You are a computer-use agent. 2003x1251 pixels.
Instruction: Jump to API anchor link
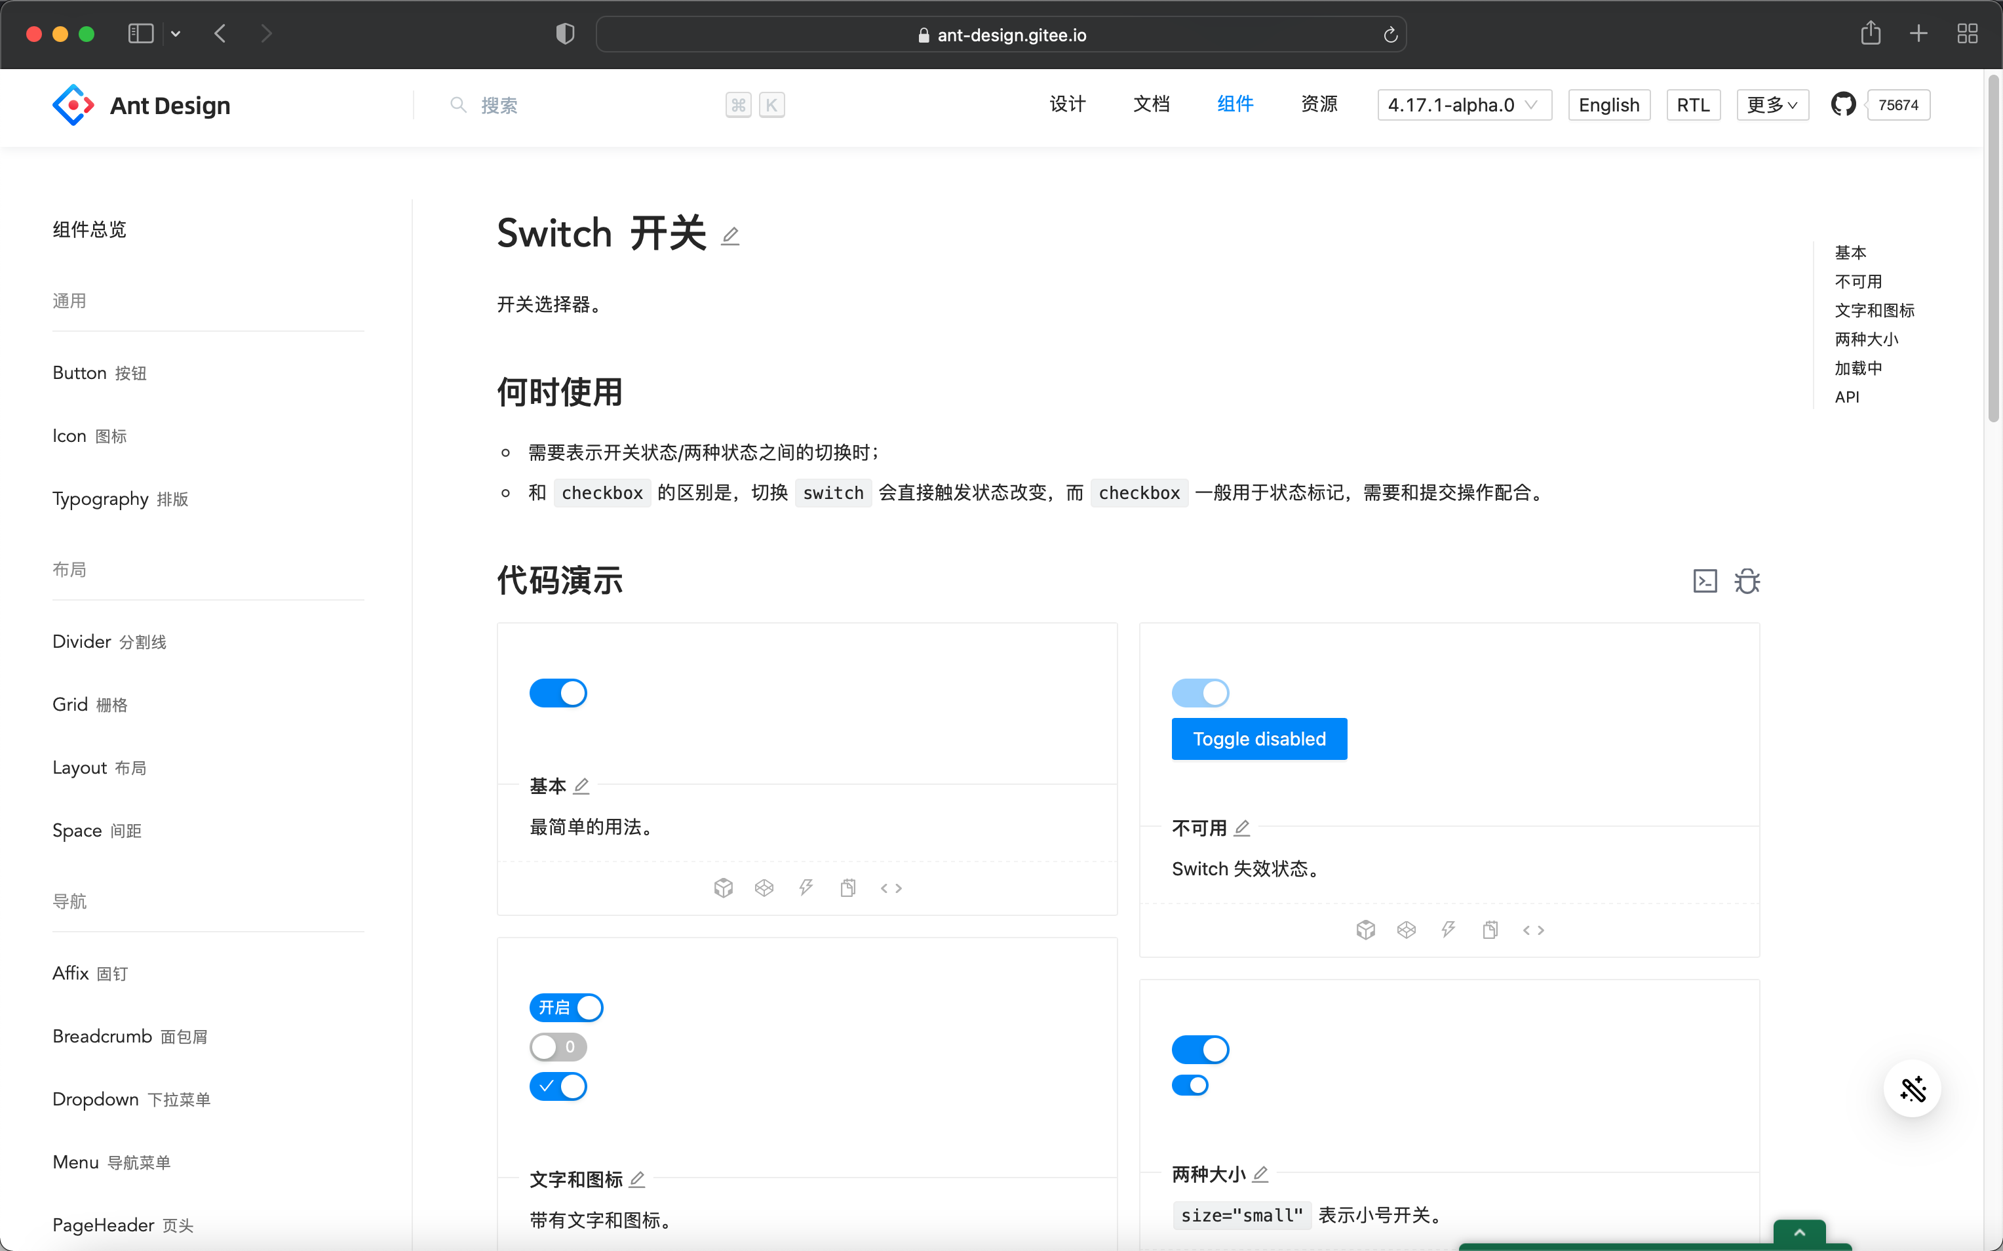coord(1847,397)
